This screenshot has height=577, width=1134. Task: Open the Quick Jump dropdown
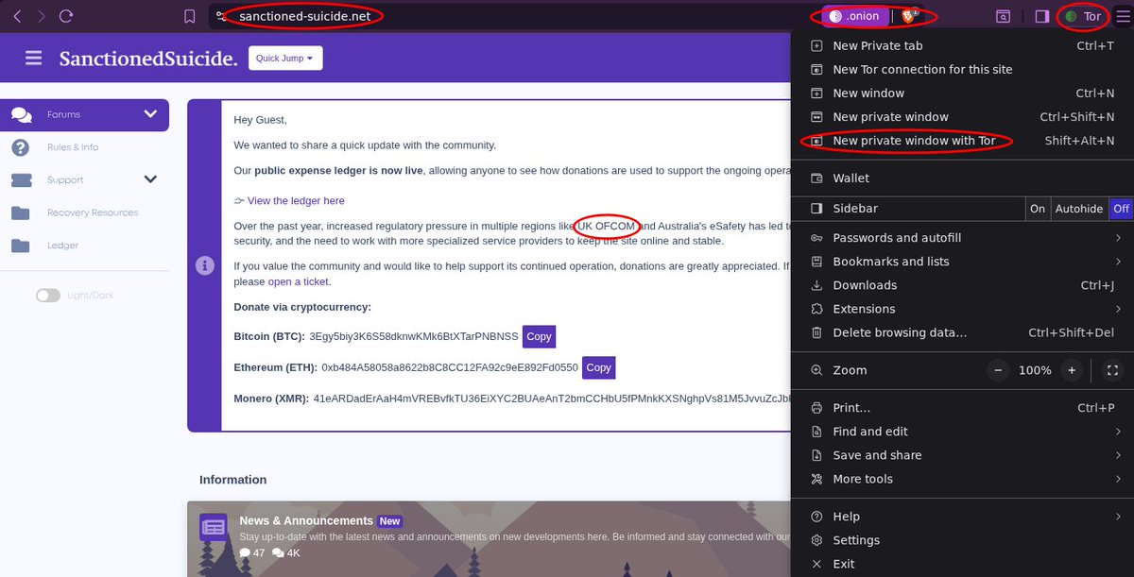pyautogui.click(x=285, y=58)
